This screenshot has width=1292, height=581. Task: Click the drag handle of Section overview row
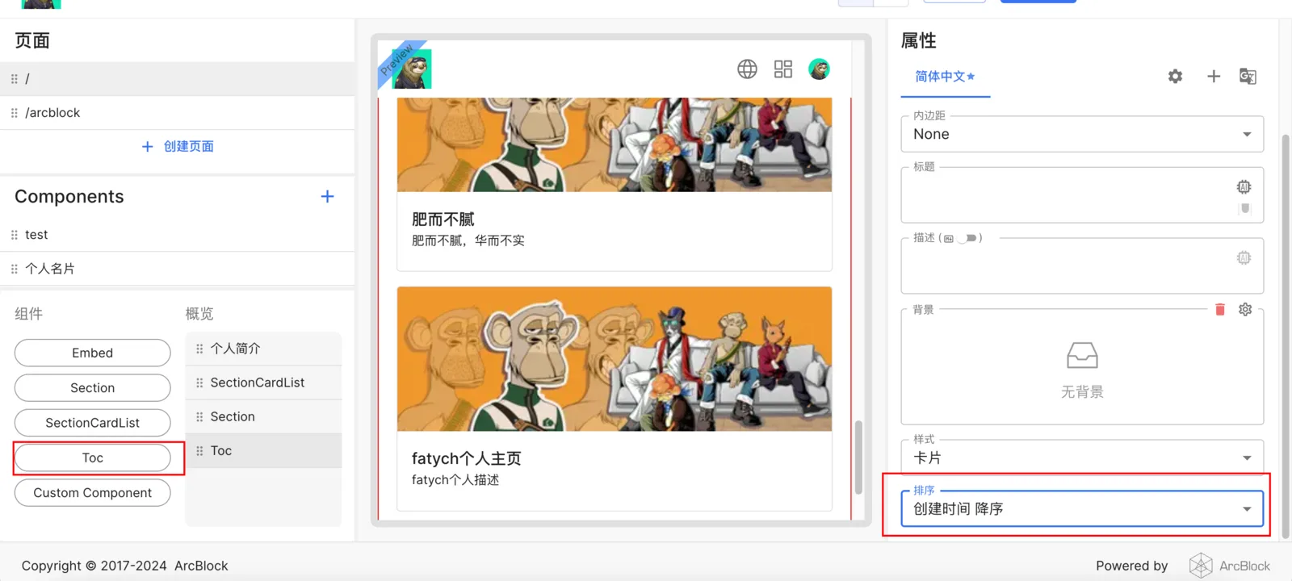tap(199, 416)
